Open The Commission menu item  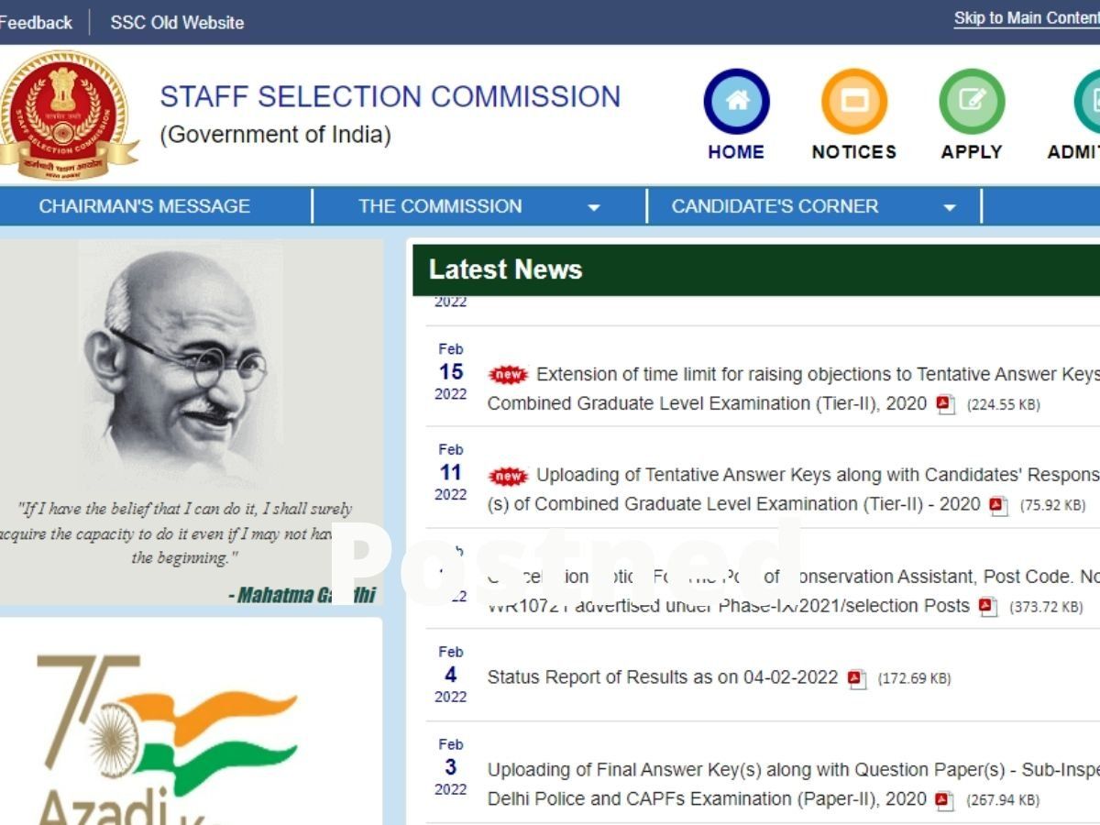coord(440,206)
